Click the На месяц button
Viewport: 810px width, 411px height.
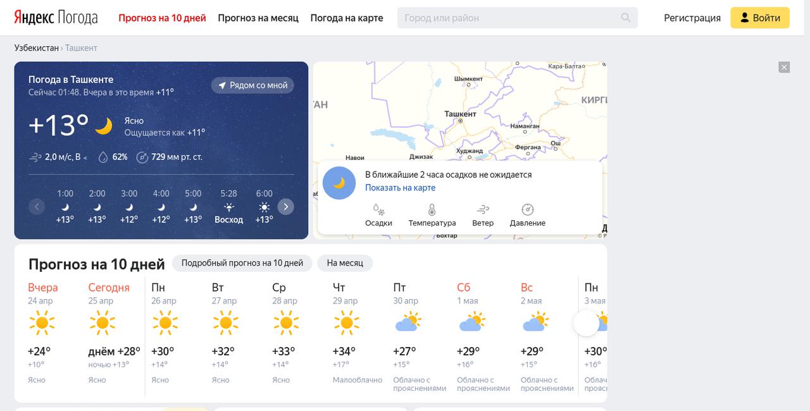[x=345, y=263]
